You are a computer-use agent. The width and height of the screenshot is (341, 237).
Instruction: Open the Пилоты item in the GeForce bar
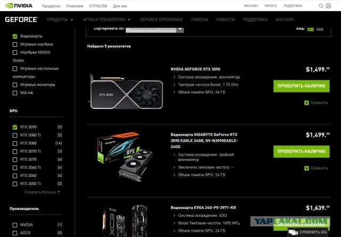pos(199,20)
